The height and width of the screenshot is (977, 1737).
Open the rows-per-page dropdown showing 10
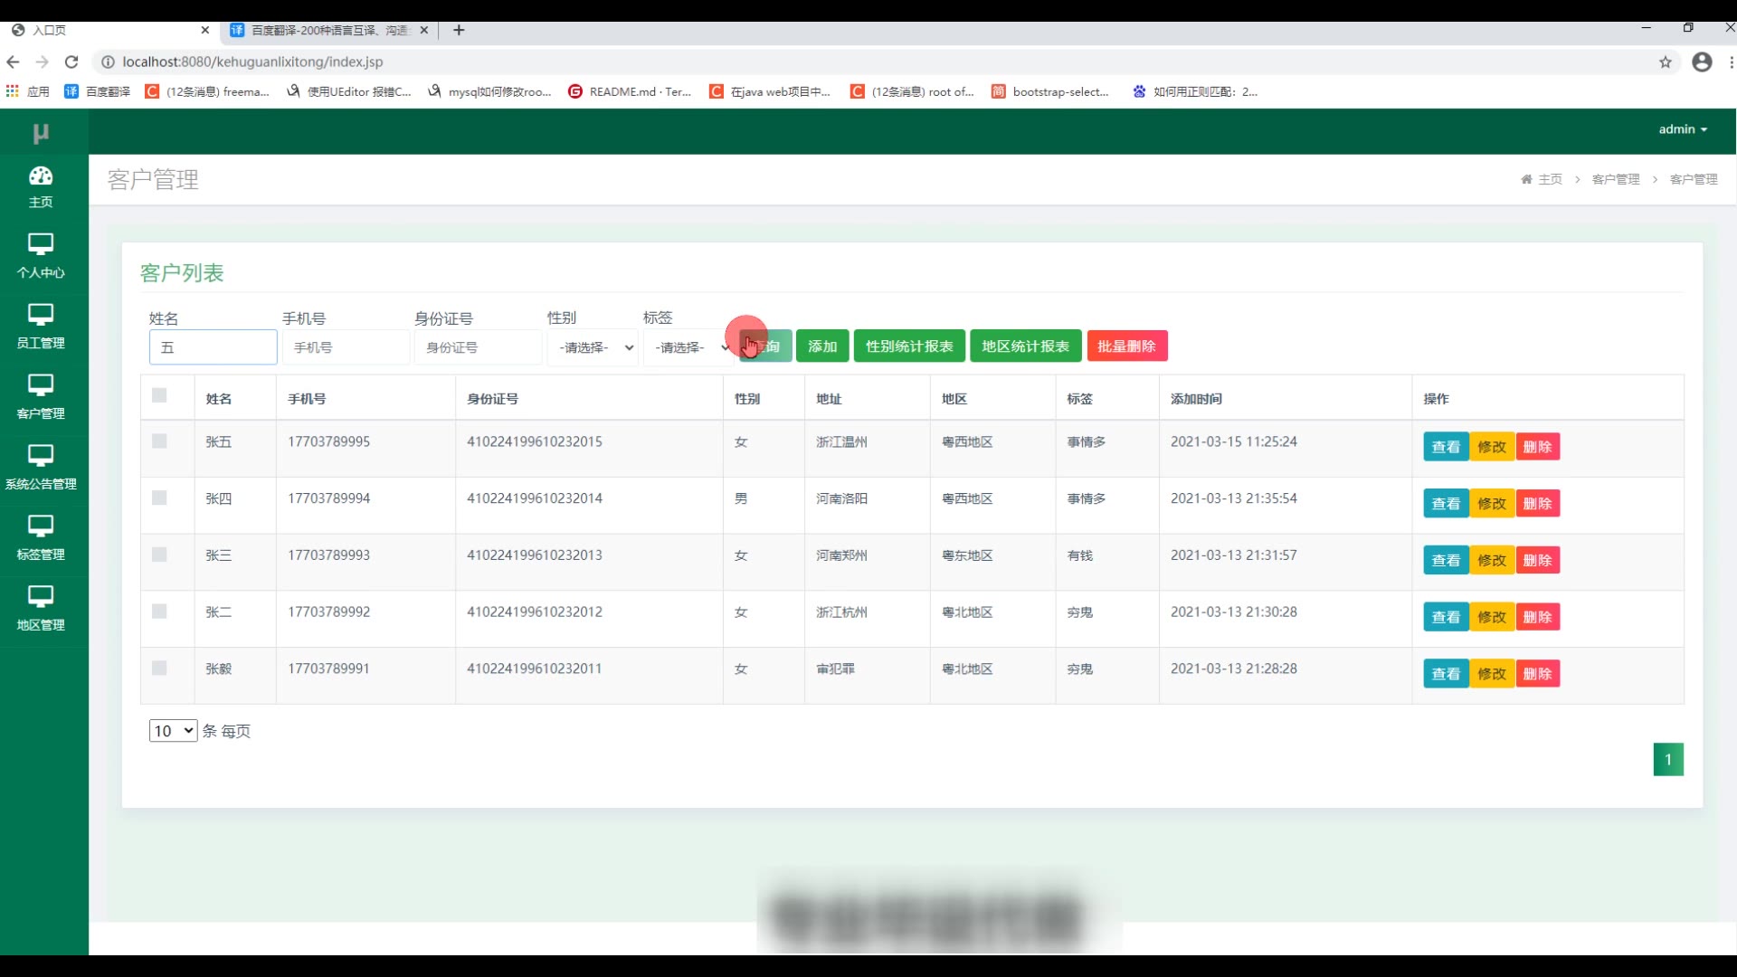point(173,731)
